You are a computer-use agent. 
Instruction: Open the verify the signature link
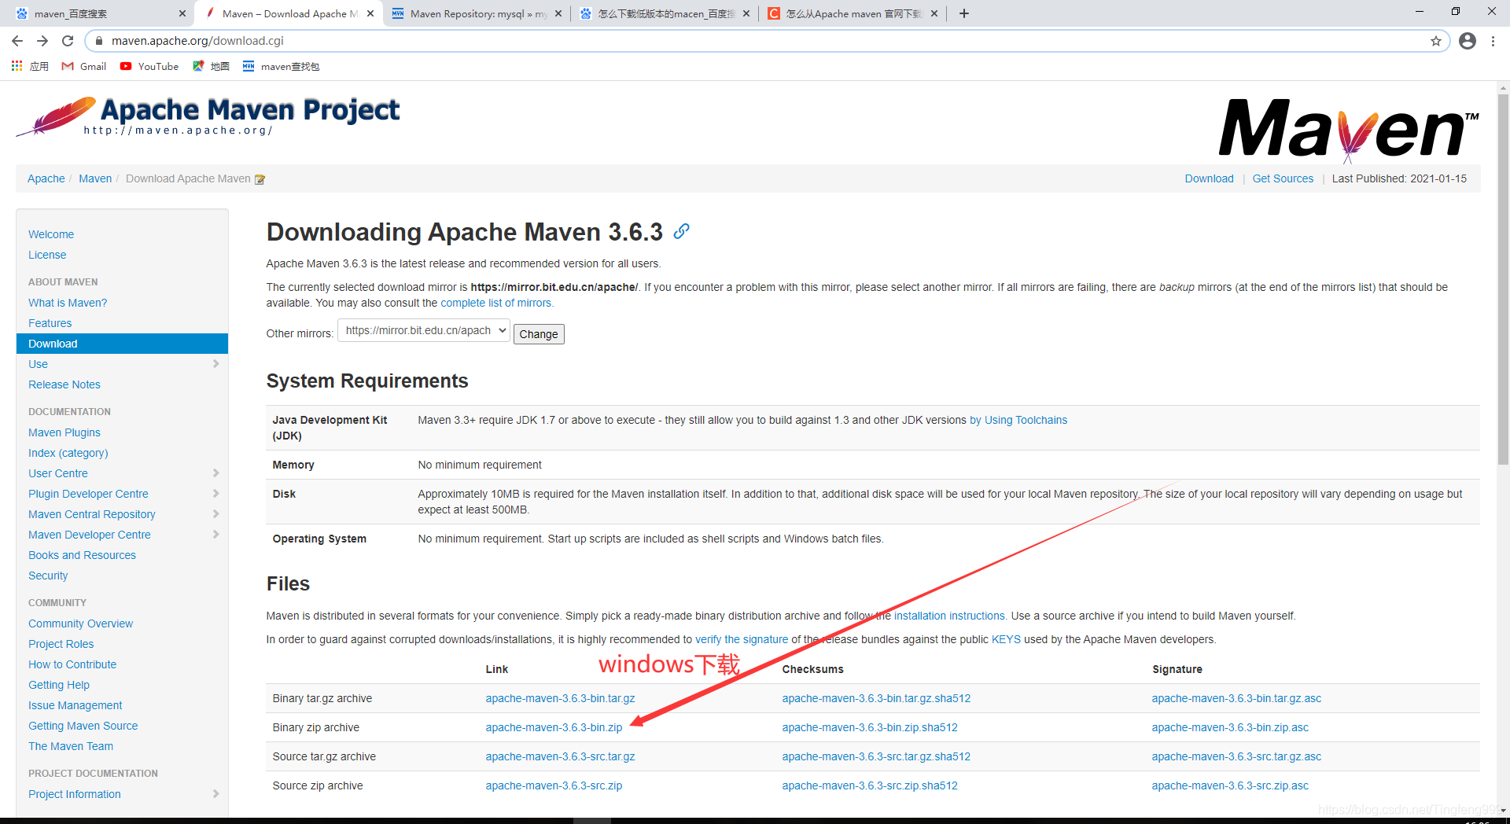point(742,639)
